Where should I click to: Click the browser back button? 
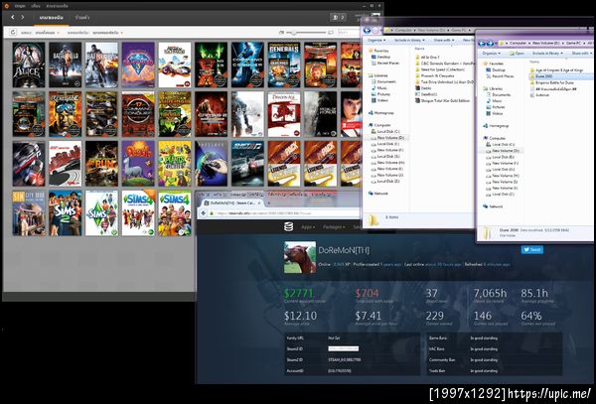click(203, 213)
